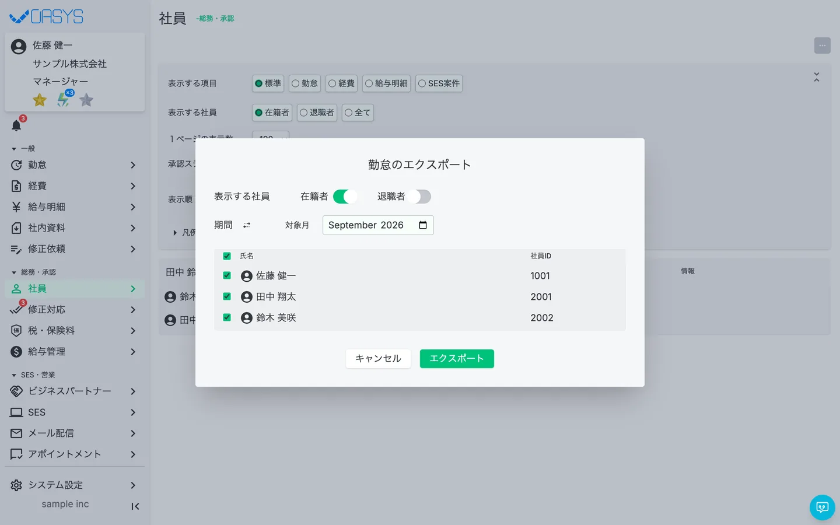Toggle the 在籍者 switch

345,197
